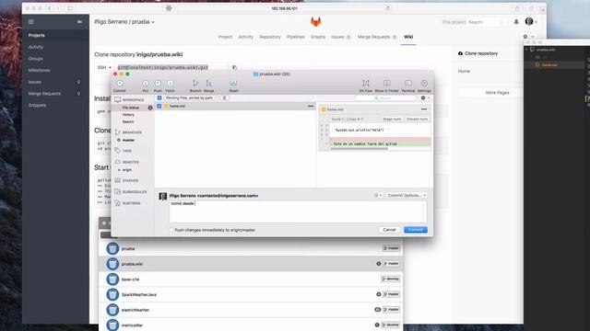This screenshot has width=590, height=331.
Task: Switch to the Activity tab in GitLab
Action: point(246,37)
